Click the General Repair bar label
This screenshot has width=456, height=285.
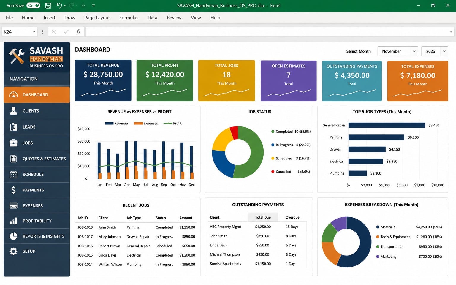[334, 125]
